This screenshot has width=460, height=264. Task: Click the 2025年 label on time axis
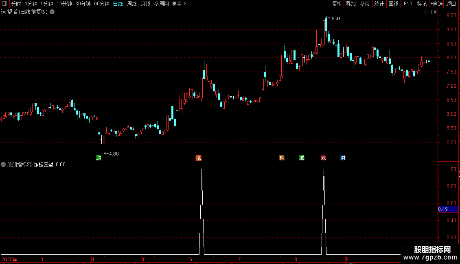coord(9,259)
